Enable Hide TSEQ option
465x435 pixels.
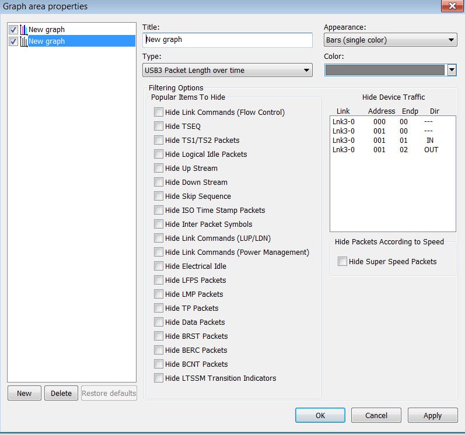tap(158, 126)
